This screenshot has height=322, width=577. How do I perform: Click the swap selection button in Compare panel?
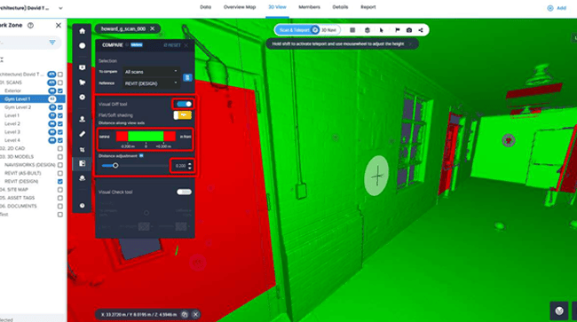pyautogui.click(x=187, y=77)
